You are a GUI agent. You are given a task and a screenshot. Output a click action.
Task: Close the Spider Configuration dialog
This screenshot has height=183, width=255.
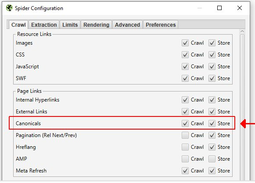[240, 8]
